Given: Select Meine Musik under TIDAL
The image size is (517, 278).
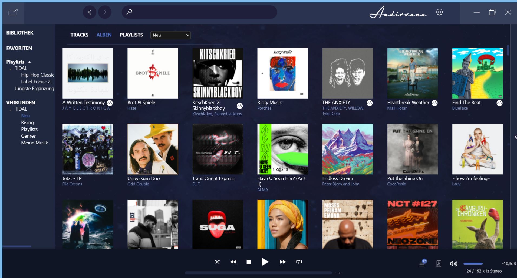Looking at the screenshot, I should tap(35, 143).
